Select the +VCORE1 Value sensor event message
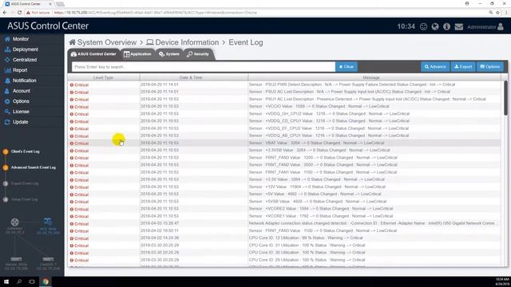 tap(321, 216)
